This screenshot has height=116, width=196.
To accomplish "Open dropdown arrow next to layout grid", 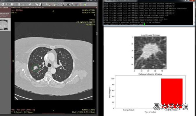I will (x=22, y=4).
